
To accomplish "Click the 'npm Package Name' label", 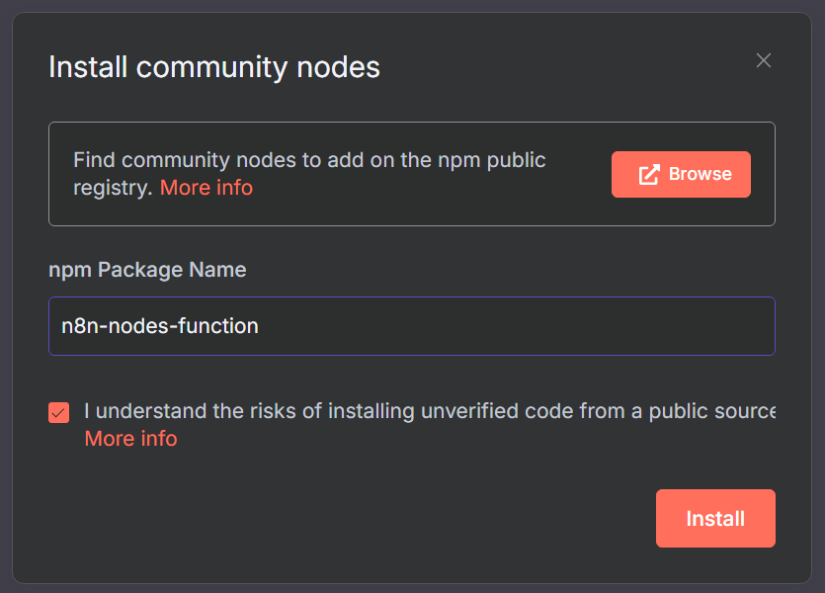I will pos(147,270).
